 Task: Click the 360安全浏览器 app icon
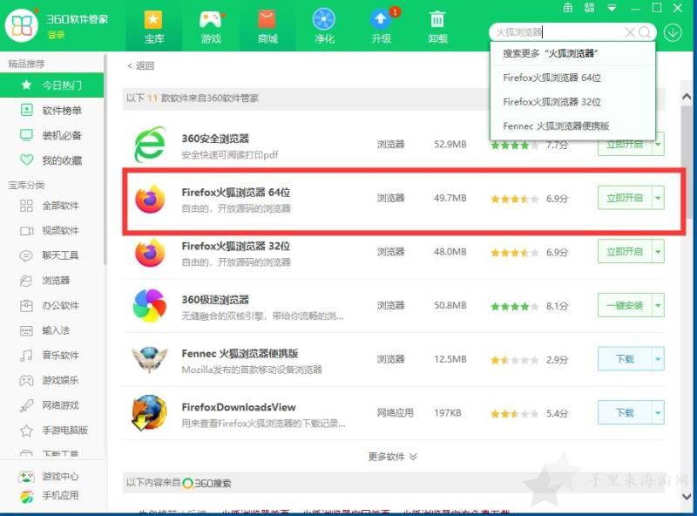(150, 144)
